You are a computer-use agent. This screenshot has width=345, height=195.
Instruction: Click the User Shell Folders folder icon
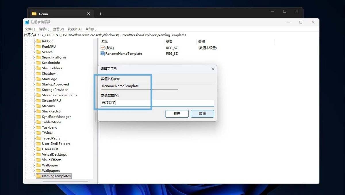coord(38,144)
